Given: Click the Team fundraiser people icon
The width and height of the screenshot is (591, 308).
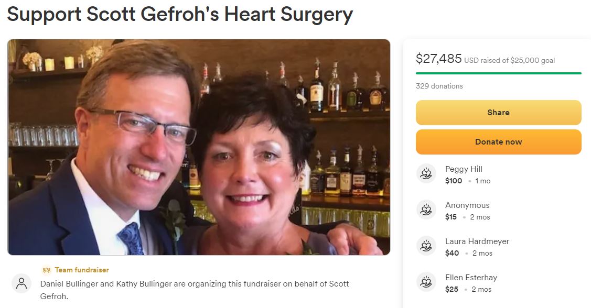Looking at the screenshot, I should 46,270.
